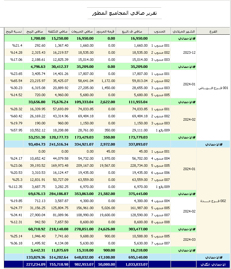Select the report title تقرير صافي المجاميع المطور
231x269 pixels.
pyautogui.click(x=124, y=13)
